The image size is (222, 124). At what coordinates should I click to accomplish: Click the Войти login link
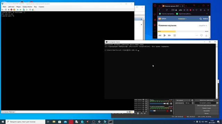click(205, 19)
